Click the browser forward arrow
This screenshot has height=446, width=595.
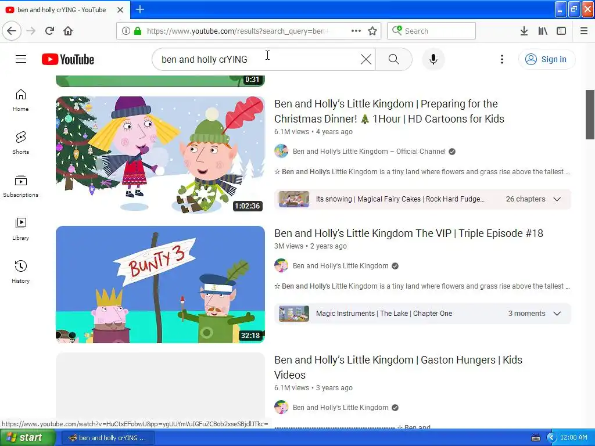pyautogui.click(x=31, y=31)
